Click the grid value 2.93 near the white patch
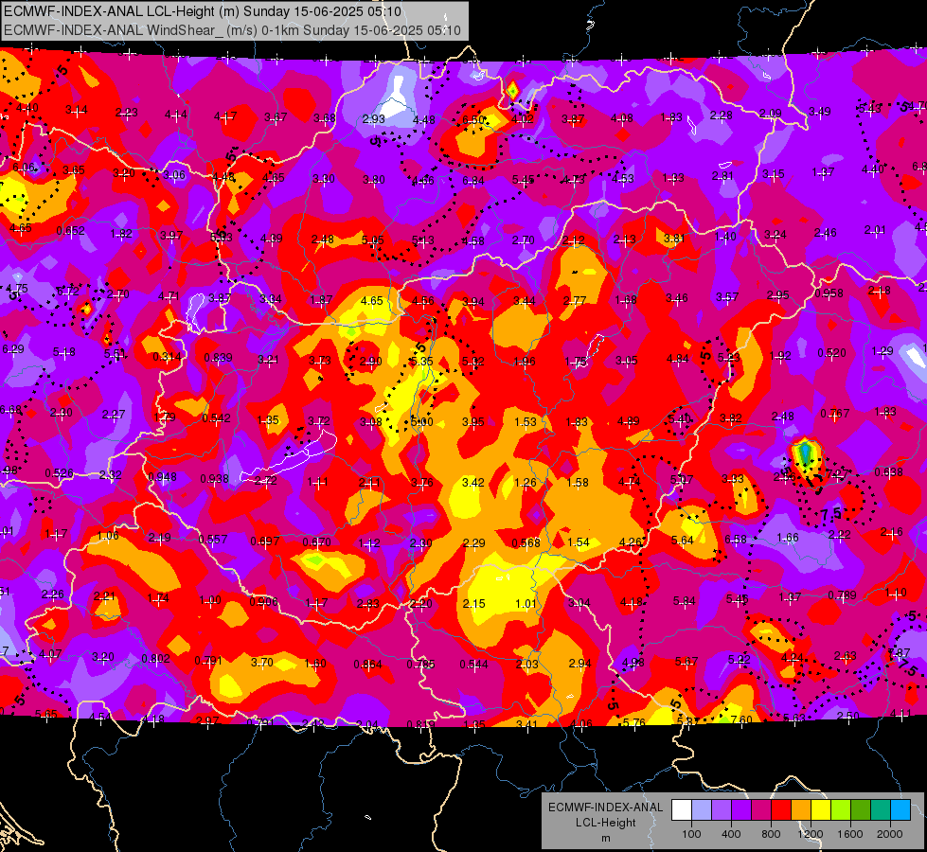The image size is (927, 852). [374, 119]
